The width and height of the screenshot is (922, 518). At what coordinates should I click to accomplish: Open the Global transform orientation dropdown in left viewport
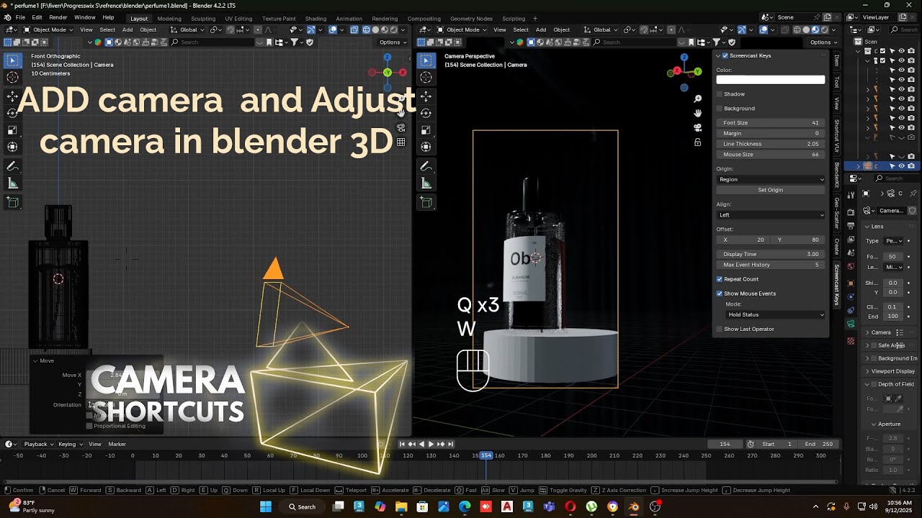coord(188,29)
